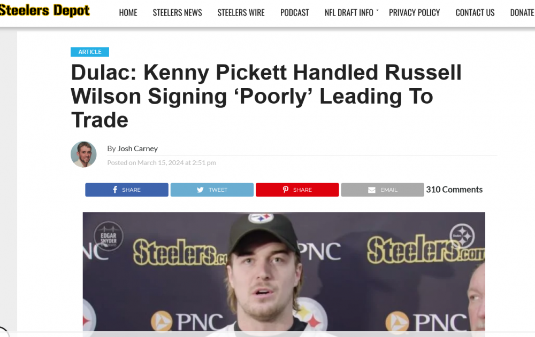This screenshot has width=535, height=337.
Task: Open the Steelers Wire menu item
Action: [241, 12]
